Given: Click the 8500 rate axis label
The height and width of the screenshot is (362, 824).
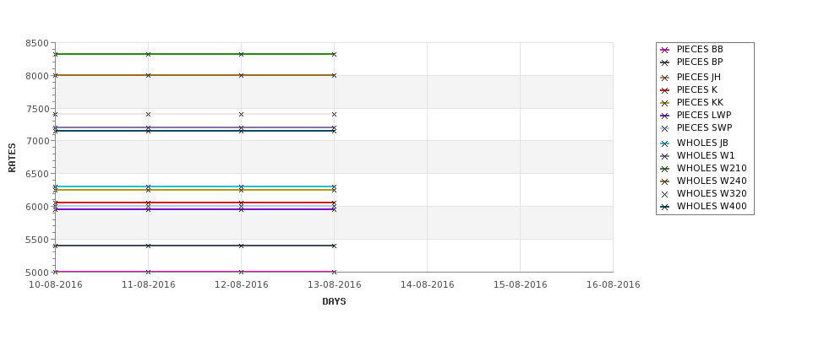Looking at the screenshot, I should pos(37,44).
